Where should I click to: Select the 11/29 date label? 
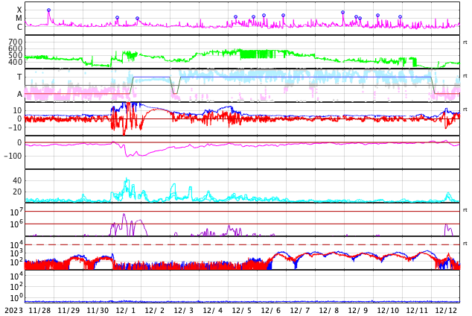(69, 311)
